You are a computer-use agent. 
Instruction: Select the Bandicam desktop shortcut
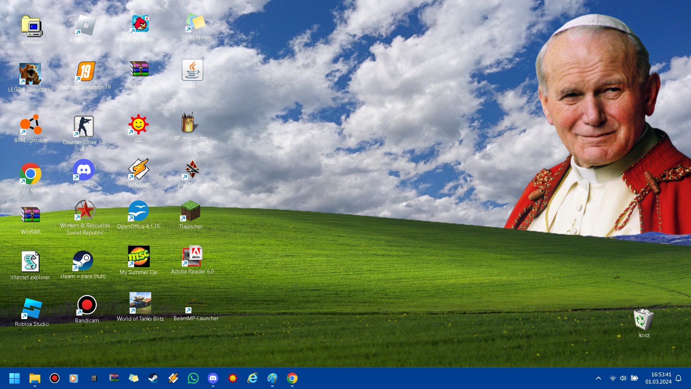coord(87,305)
